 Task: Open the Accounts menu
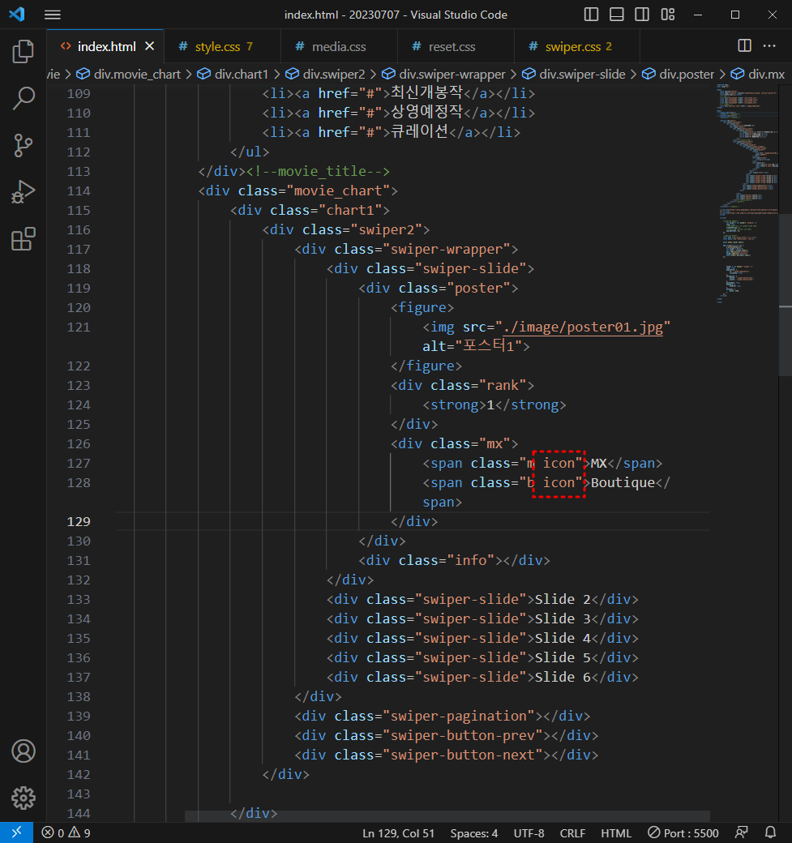[x=24, y=751]
